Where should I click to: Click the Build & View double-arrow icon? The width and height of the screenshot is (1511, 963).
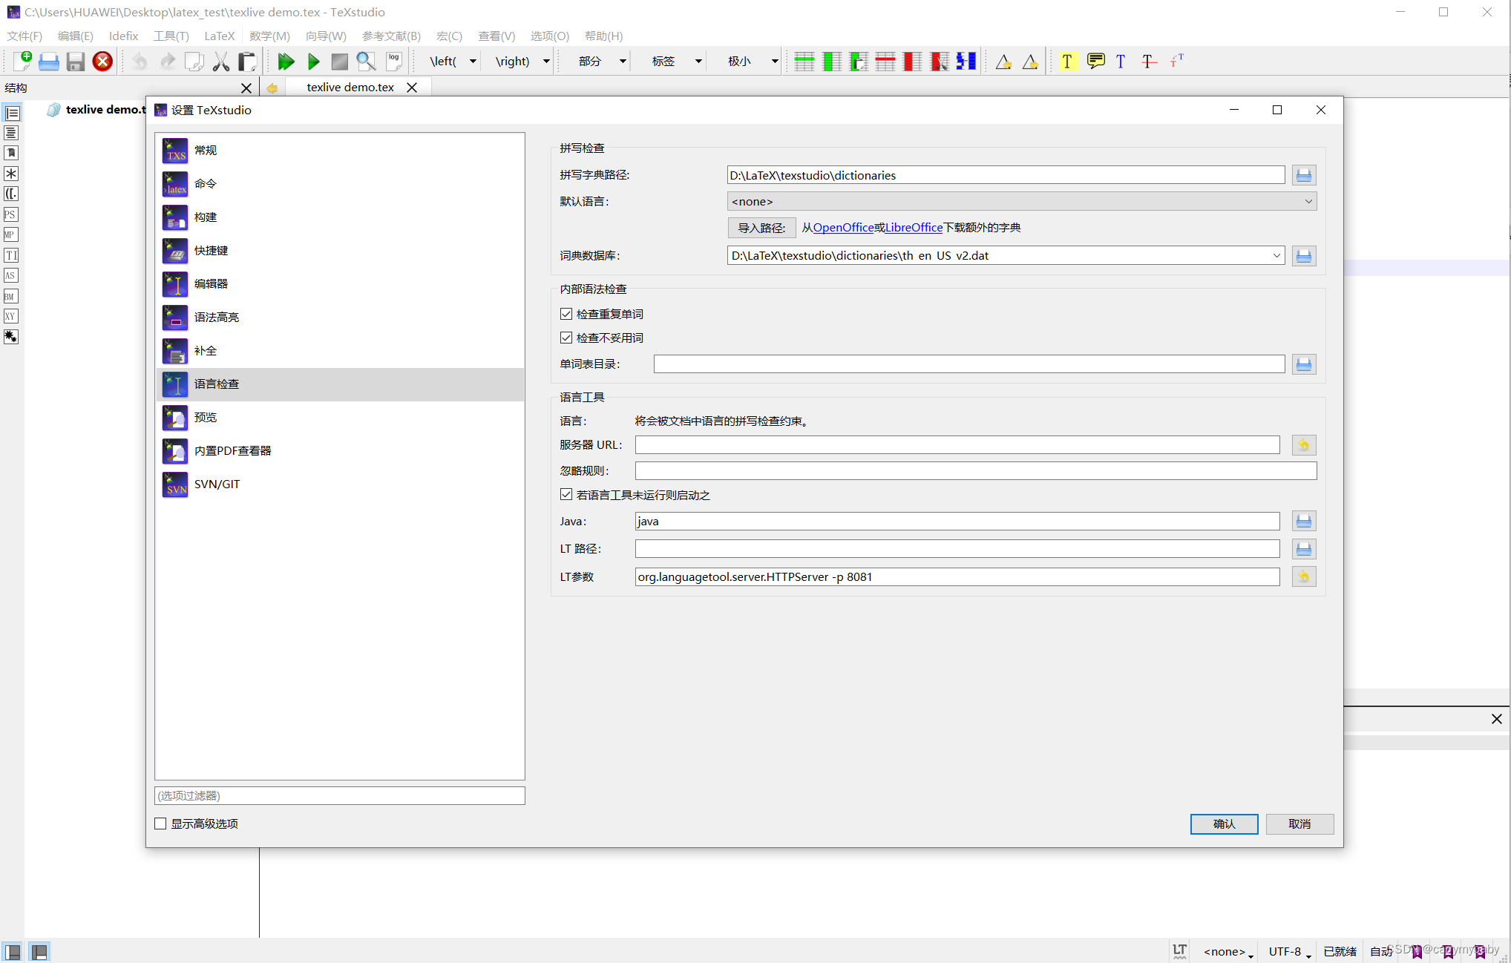[286, 62]
